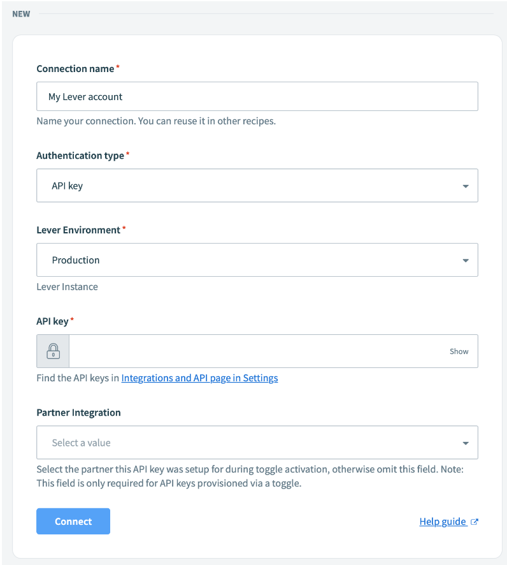Click inside the API key input box

(255, 351)
